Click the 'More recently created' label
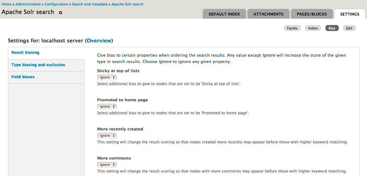The width and height of the screenshot is (367, 176). tap(120, 129)
